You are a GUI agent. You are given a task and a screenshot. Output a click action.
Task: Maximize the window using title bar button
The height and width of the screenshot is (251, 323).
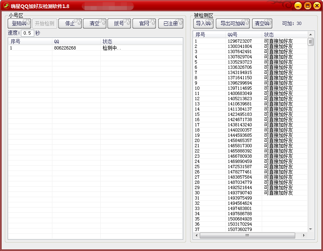tap(307, 6)
